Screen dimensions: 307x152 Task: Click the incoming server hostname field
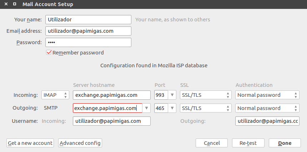(112, 95)
